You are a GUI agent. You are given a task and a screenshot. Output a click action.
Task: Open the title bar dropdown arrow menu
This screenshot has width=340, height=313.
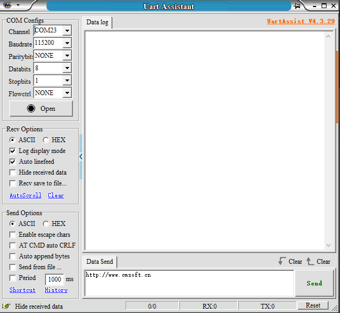click(18, 5)
